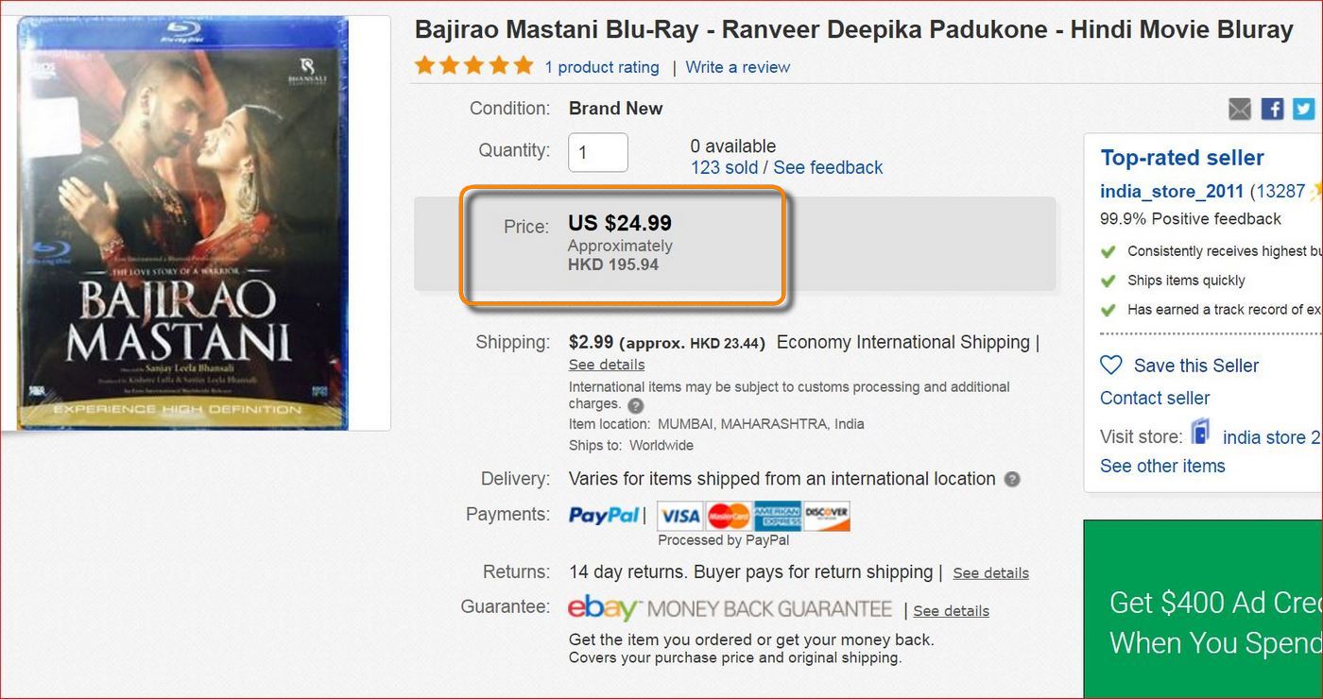Click into the Quantity input field
The width and height of the screenshot is (1323, 699).
pos(597,152)
